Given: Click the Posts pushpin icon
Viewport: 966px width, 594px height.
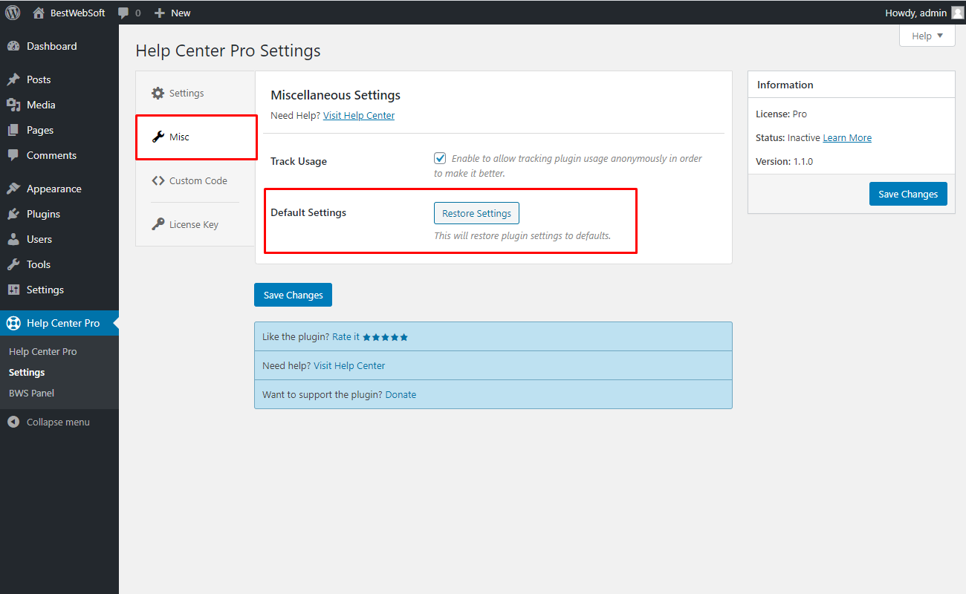Looking at the screenshot, I should [13, 79].
